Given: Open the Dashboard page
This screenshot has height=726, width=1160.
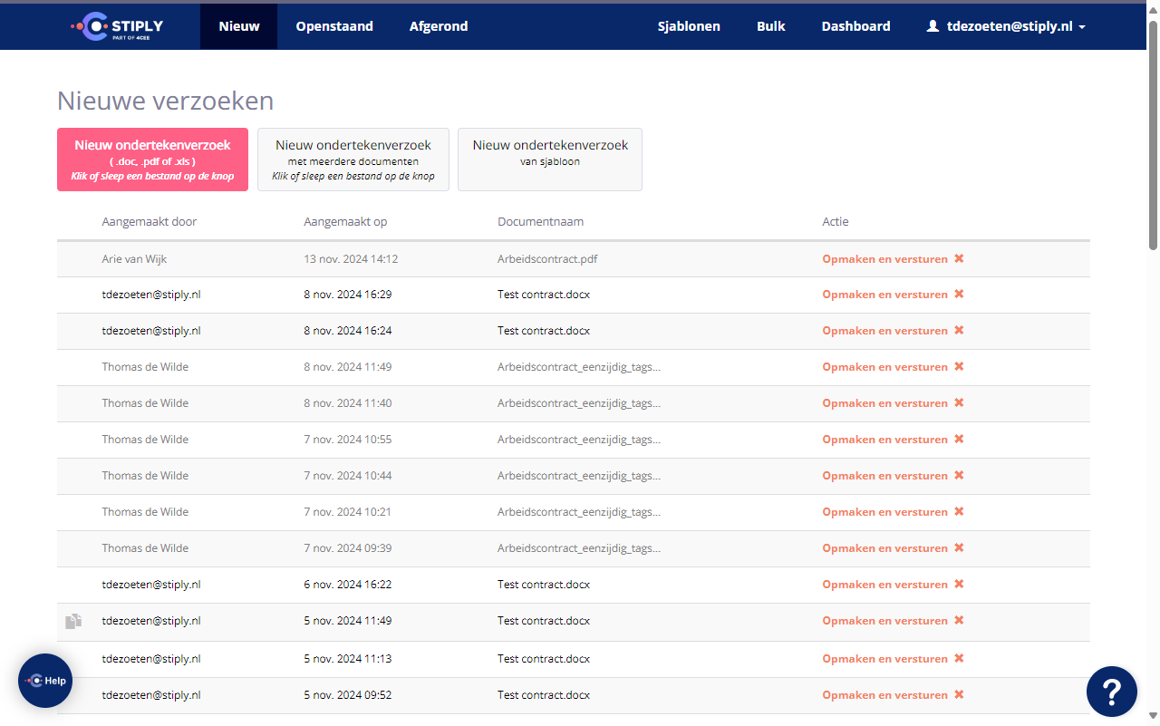Looking at the screenshot, I should tap(855, 26).
